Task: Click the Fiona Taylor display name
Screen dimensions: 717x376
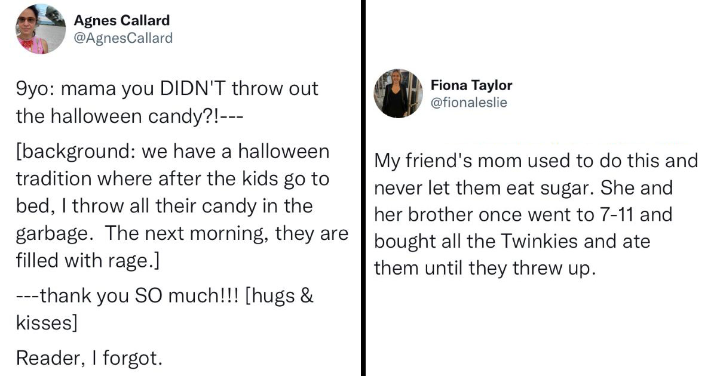Action: pos(471,85)
